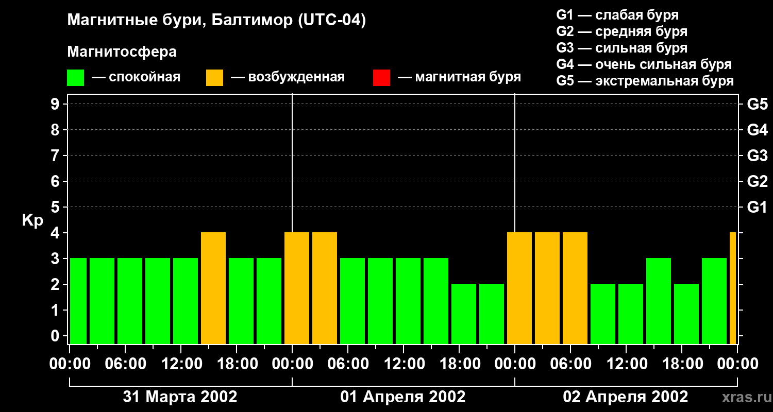Click the first green bar at 00:00 on 31 Марта
The width and height of the screenshot is (773, 412).
tap(78, 301)
